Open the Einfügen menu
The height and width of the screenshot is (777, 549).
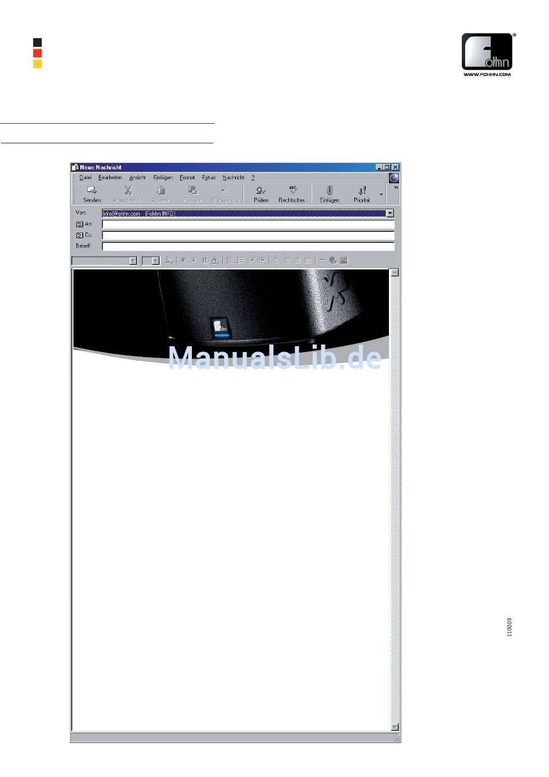tap(163, 177)
